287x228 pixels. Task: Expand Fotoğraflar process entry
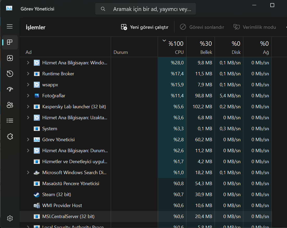click(x=28, y=95)
